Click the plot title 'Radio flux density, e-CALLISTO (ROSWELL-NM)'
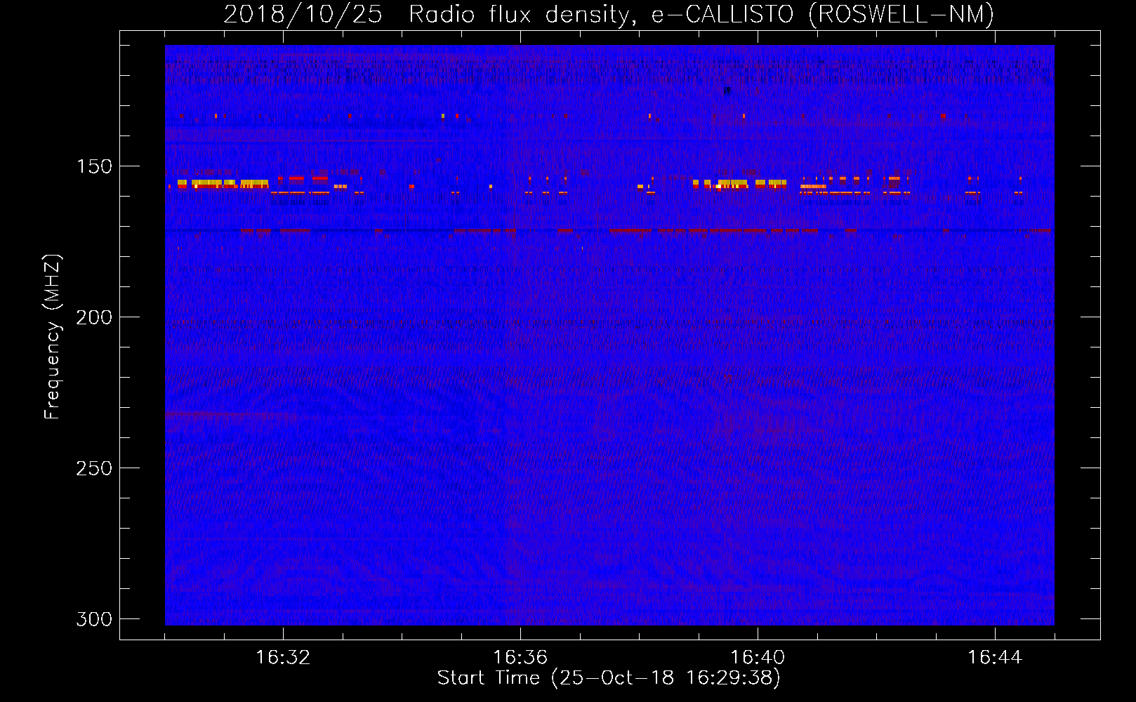This screenshot has height=702, width=1136. pyautogui.click(x=701, y=14)
